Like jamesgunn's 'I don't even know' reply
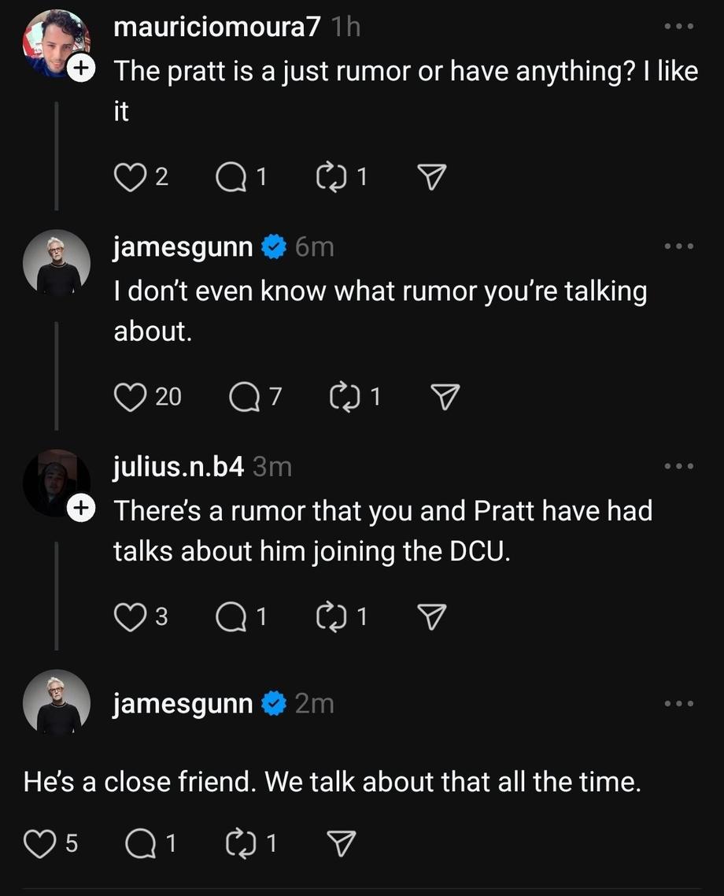Viewport: 724px width, 896px height. pos(128,397)
